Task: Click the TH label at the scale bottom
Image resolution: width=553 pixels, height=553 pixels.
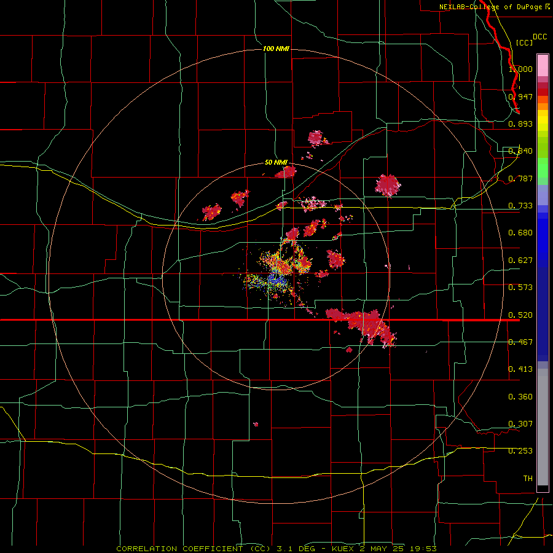Action: point(528,479)
